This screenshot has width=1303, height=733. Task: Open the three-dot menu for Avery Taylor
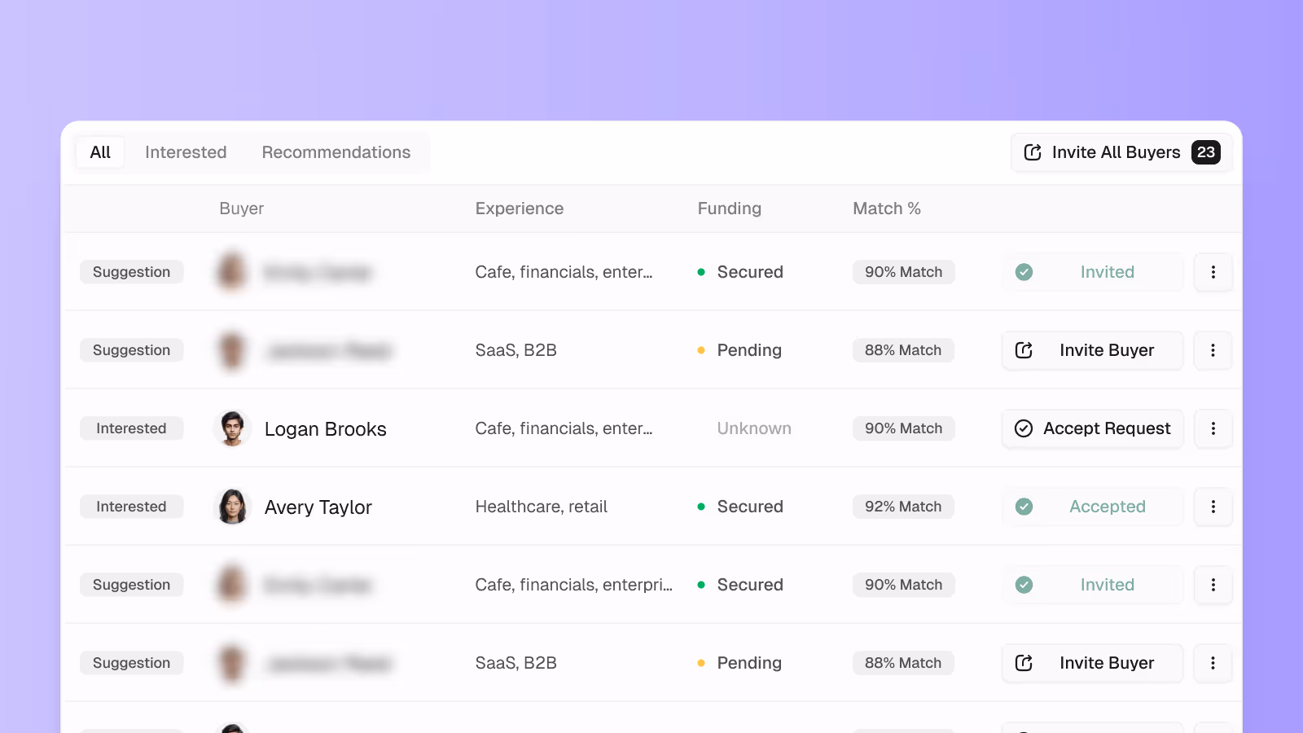coord(1213,507)
